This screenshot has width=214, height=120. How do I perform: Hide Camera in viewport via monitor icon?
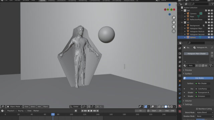[209, 13]
